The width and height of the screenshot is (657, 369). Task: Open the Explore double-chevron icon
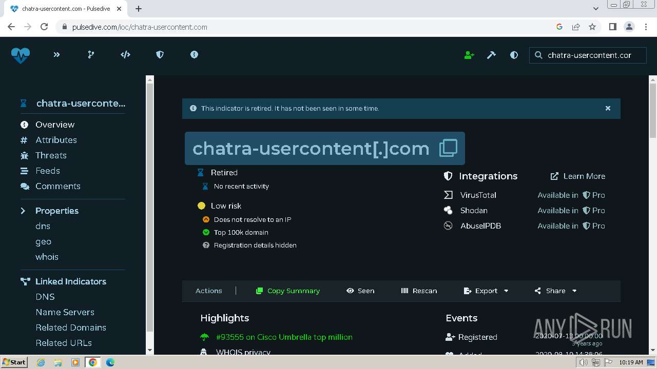tap(56, 54)
